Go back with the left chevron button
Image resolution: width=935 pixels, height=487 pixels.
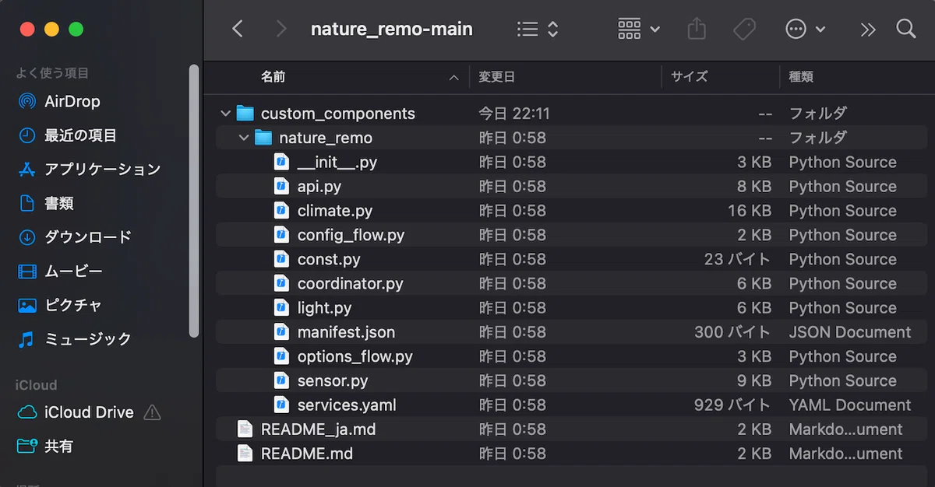[x=238, y=30]
